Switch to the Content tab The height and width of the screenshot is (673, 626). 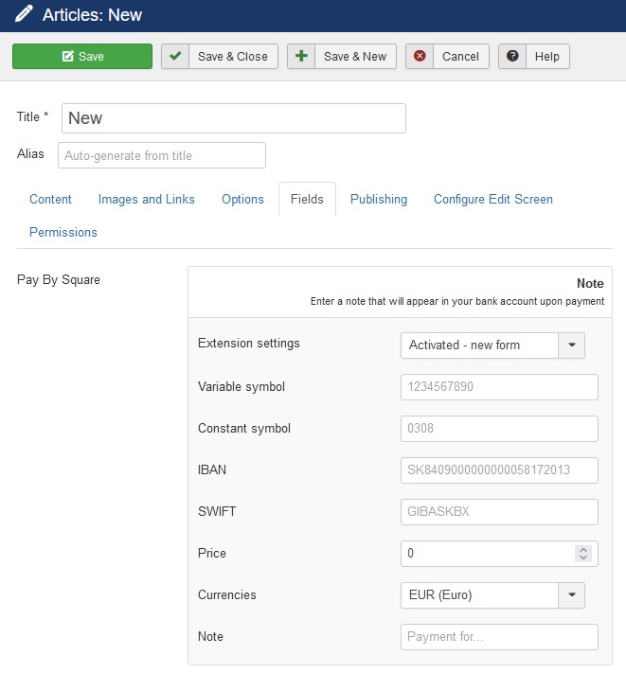[50, 199]
